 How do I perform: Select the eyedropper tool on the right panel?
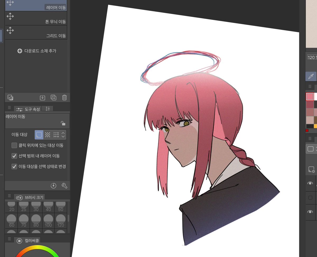click(x=310, y=77)
